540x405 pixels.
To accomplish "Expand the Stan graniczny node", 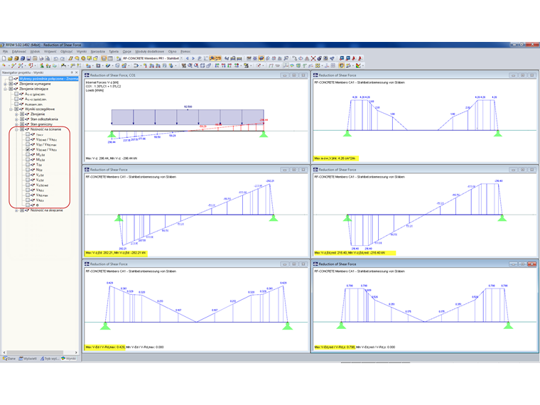I will click(16, 124).
